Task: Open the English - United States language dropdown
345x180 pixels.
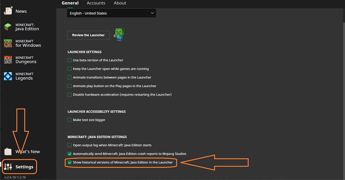Action: [111, 13]
